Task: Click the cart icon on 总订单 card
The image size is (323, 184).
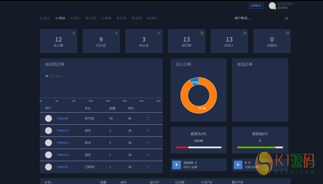Action: tap(202, 33)
